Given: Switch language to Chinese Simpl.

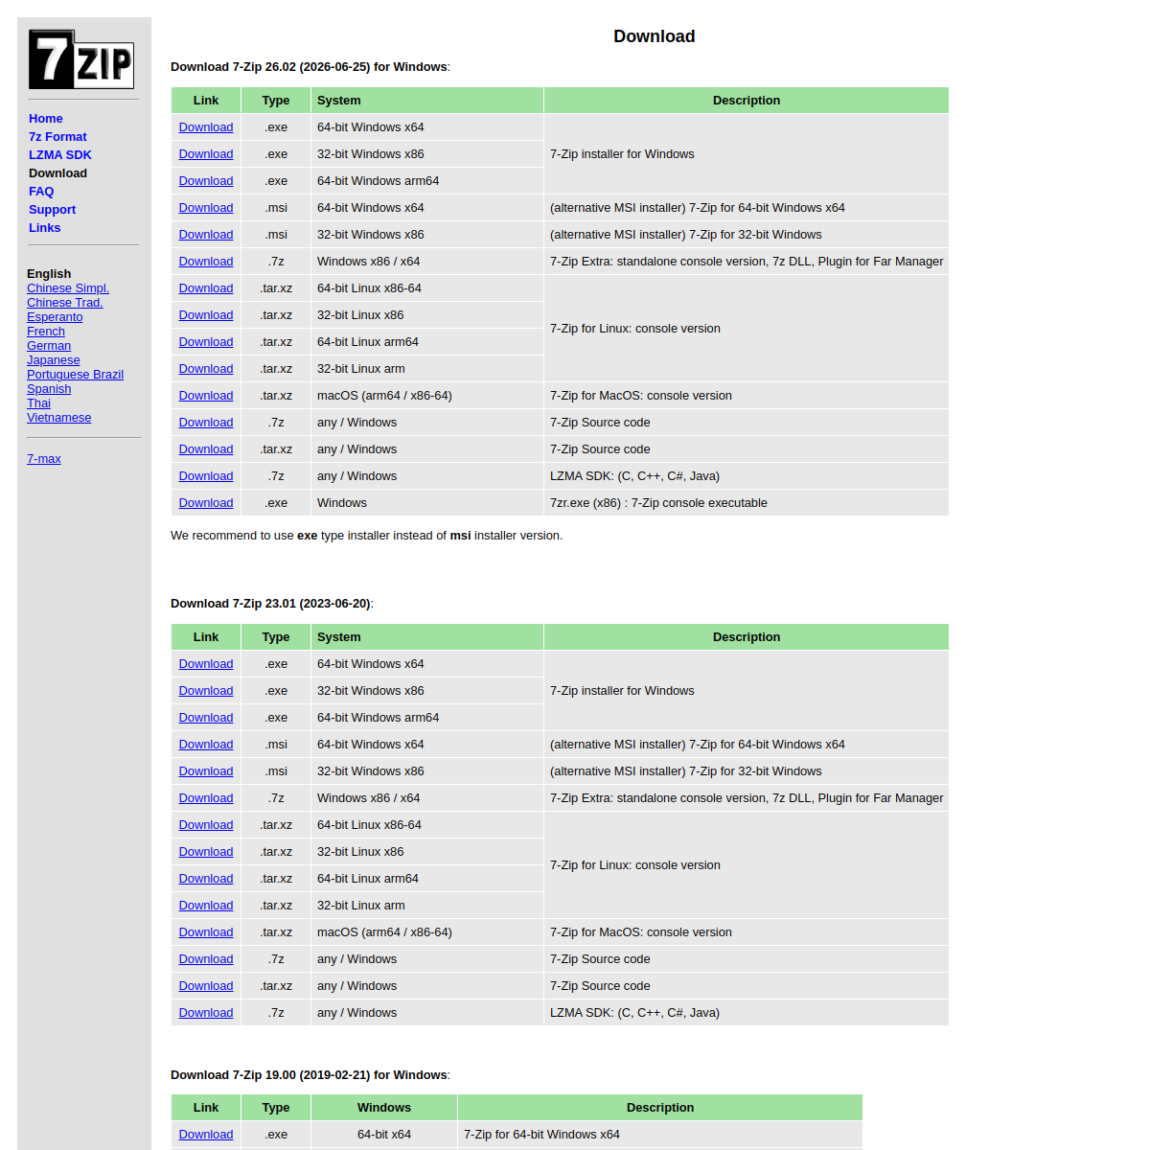Looking at the screenshot, I should pos(68,288).
